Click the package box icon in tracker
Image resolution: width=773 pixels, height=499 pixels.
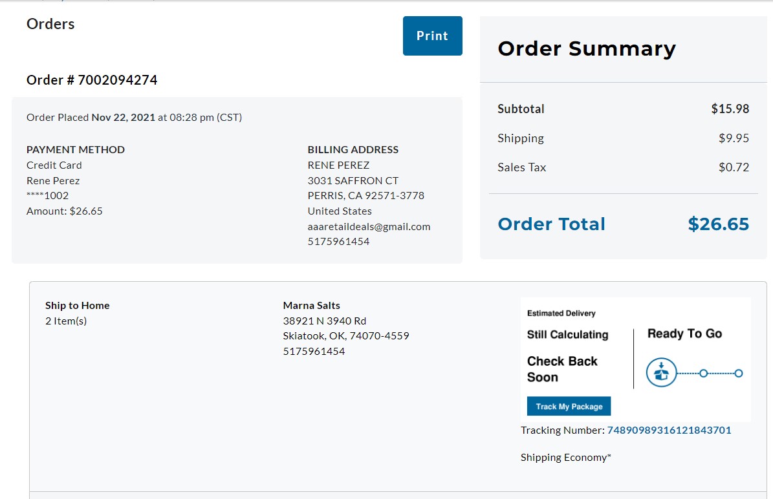click(x=661, y=372)
